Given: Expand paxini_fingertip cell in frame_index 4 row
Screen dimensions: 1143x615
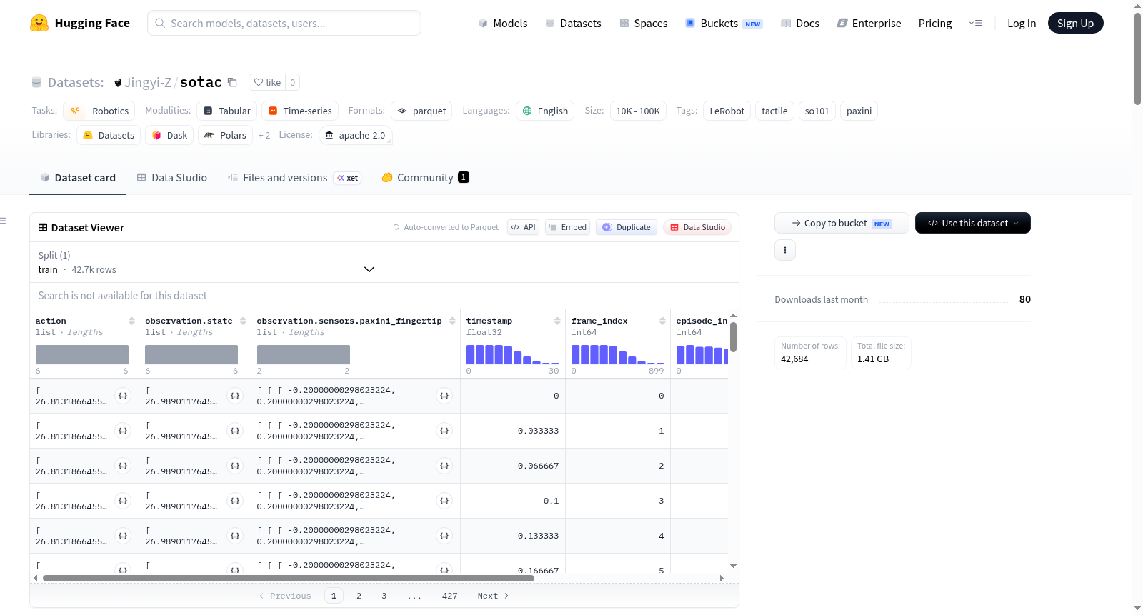Looking at the screenshot, I should pos(444,536).
